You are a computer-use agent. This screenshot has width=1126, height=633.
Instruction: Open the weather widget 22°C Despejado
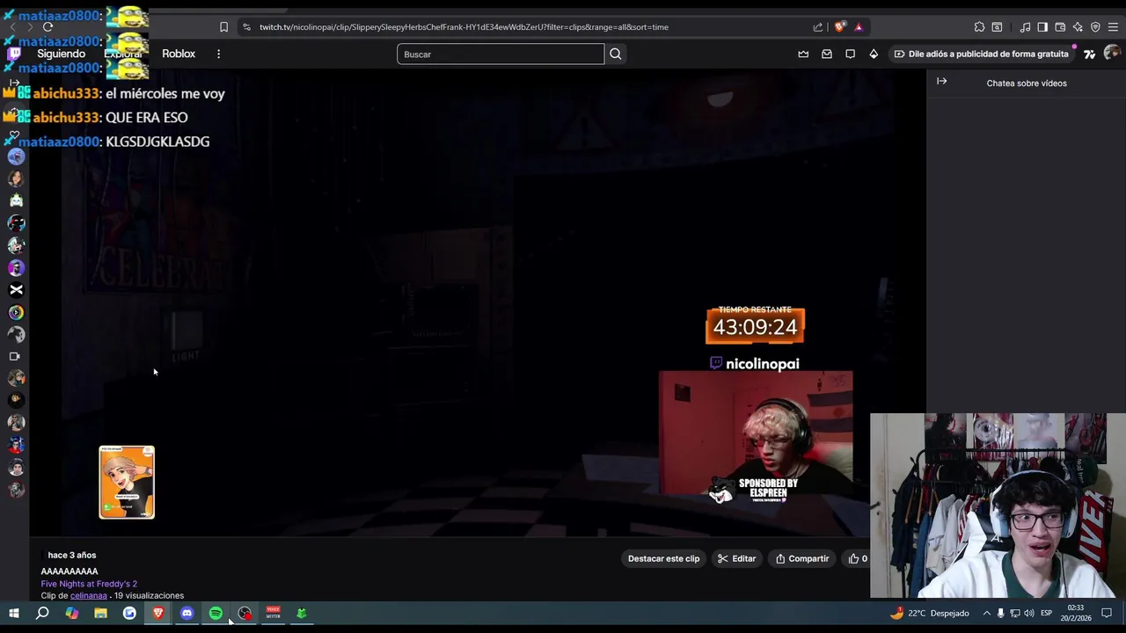coord(929,613)
